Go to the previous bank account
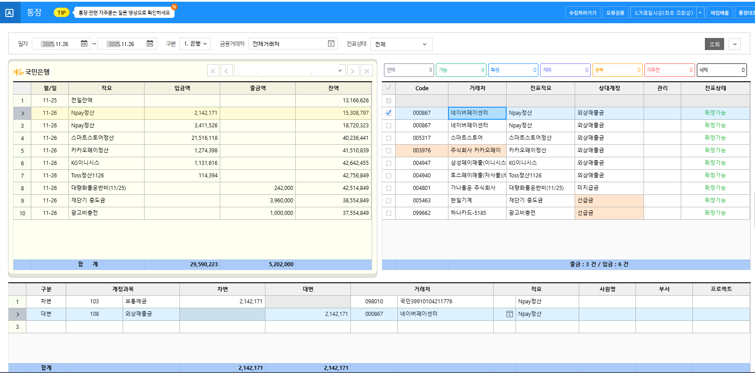The image size is (755, 373). (226, 71)
